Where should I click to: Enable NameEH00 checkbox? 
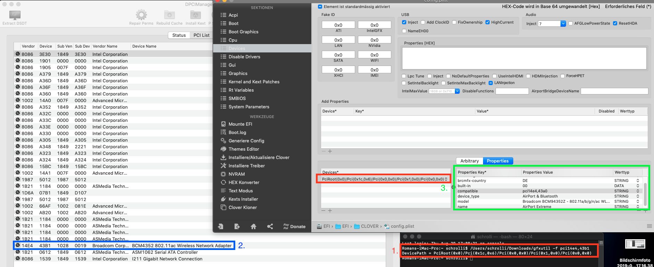404,31
